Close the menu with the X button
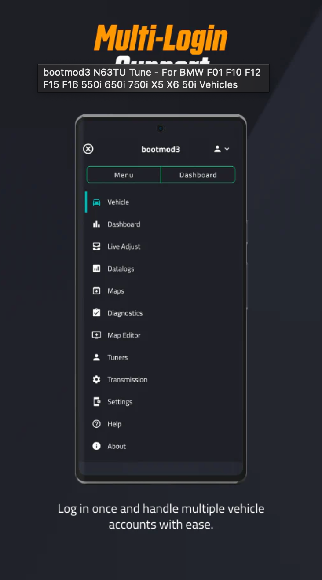 click(88, 149)
